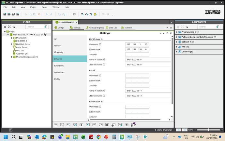The height and width of the screenshot is (141, 225).
Task: Switch to the Statistics tab
Action: tap(127, 28)
